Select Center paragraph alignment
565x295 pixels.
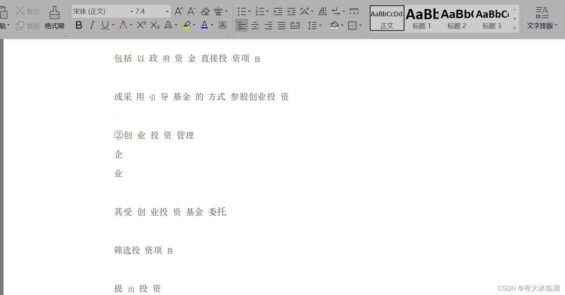coord(255,25)
